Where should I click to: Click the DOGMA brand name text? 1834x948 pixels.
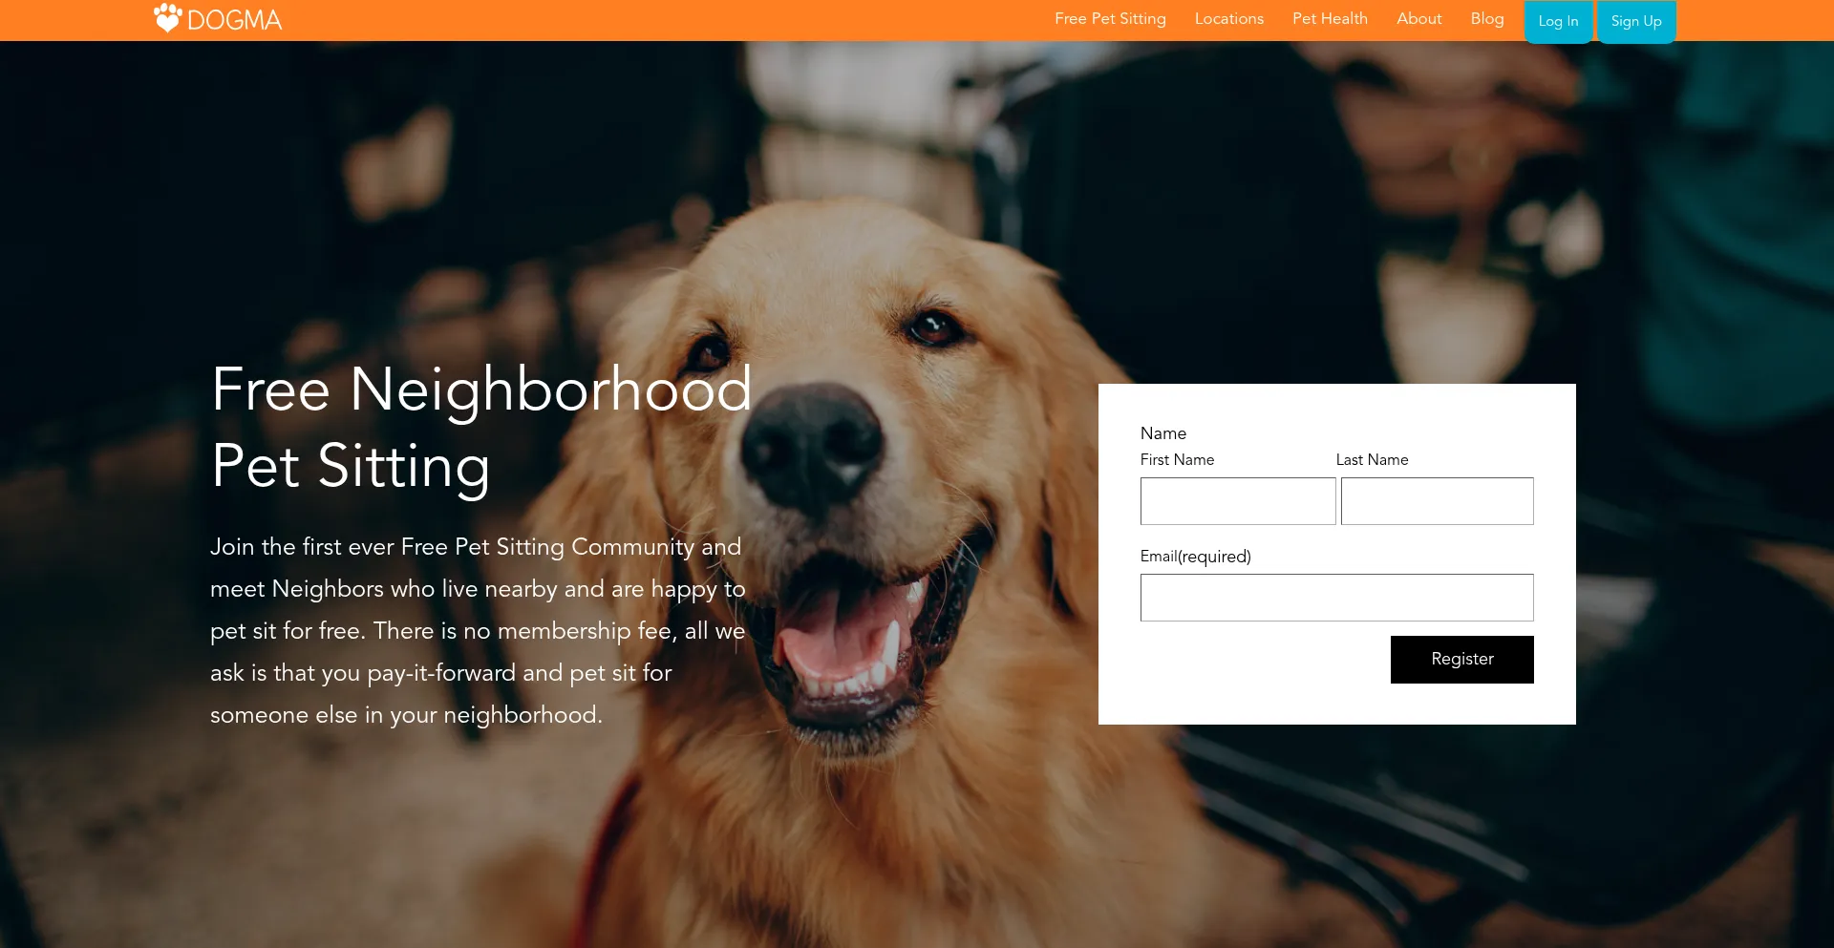point(235,20)
